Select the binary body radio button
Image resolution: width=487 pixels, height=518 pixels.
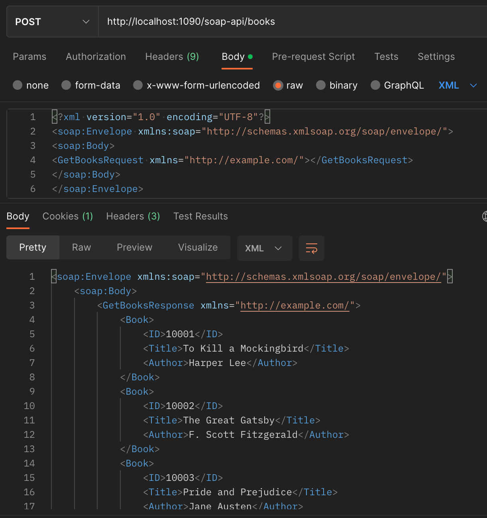click(321, 85)
